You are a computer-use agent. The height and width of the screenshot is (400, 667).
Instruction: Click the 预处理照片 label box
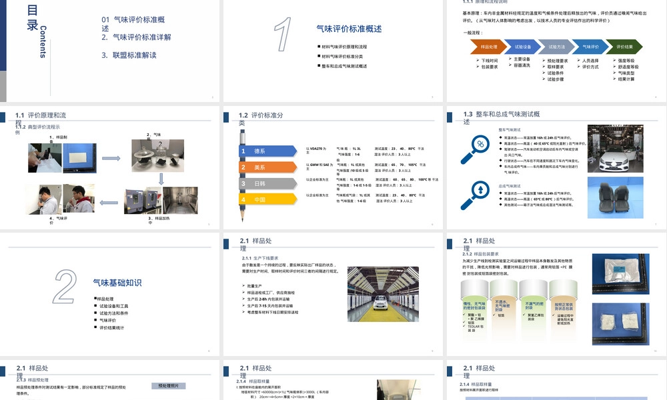(x=169, y=386)
